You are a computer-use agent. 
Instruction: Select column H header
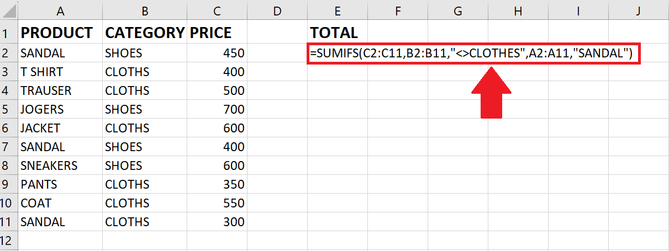[x=518, y=10]
